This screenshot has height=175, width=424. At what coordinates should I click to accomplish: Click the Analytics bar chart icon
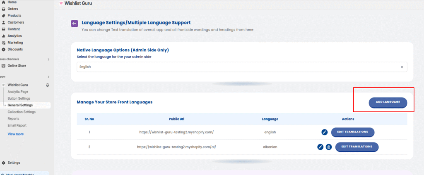pyautogui.click(x=3, y=36)
